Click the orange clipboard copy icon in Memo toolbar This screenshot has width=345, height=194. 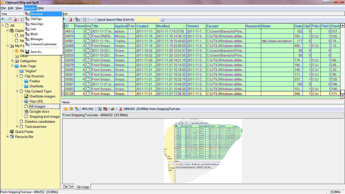65,109
